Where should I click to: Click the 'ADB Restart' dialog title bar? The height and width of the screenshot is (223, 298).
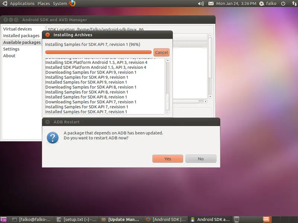[131, 122]
